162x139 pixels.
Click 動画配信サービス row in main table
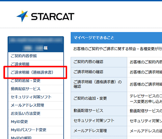coord(99,111)
